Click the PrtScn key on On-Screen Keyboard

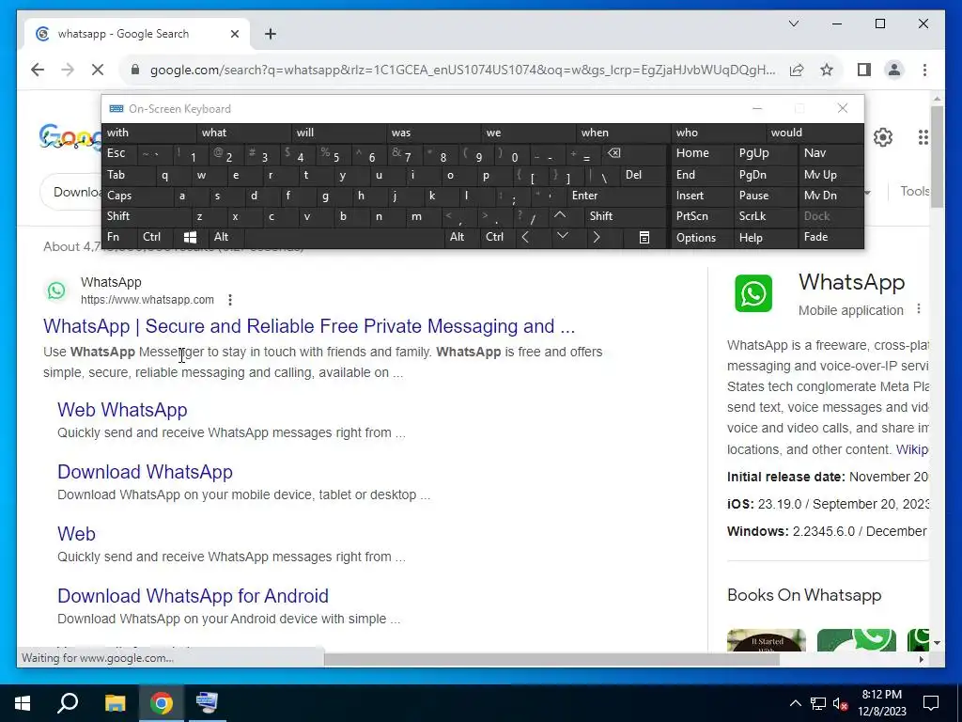click(x=703, y=216)
